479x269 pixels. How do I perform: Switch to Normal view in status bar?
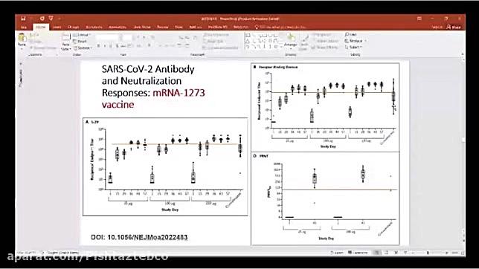pyautogui.click(x=377, y=253)
